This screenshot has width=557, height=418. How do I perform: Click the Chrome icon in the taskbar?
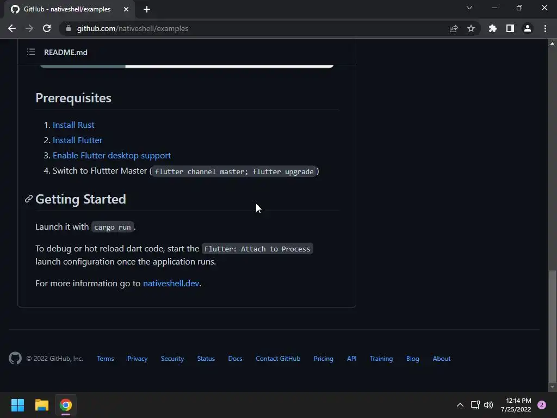[x=66, y=405]
